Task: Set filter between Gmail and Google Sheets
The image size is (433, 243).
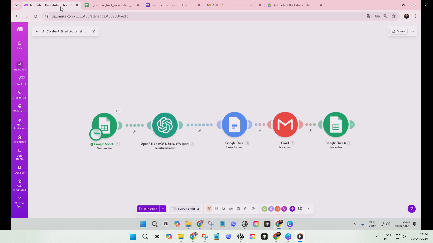Action: coord(311,130)
